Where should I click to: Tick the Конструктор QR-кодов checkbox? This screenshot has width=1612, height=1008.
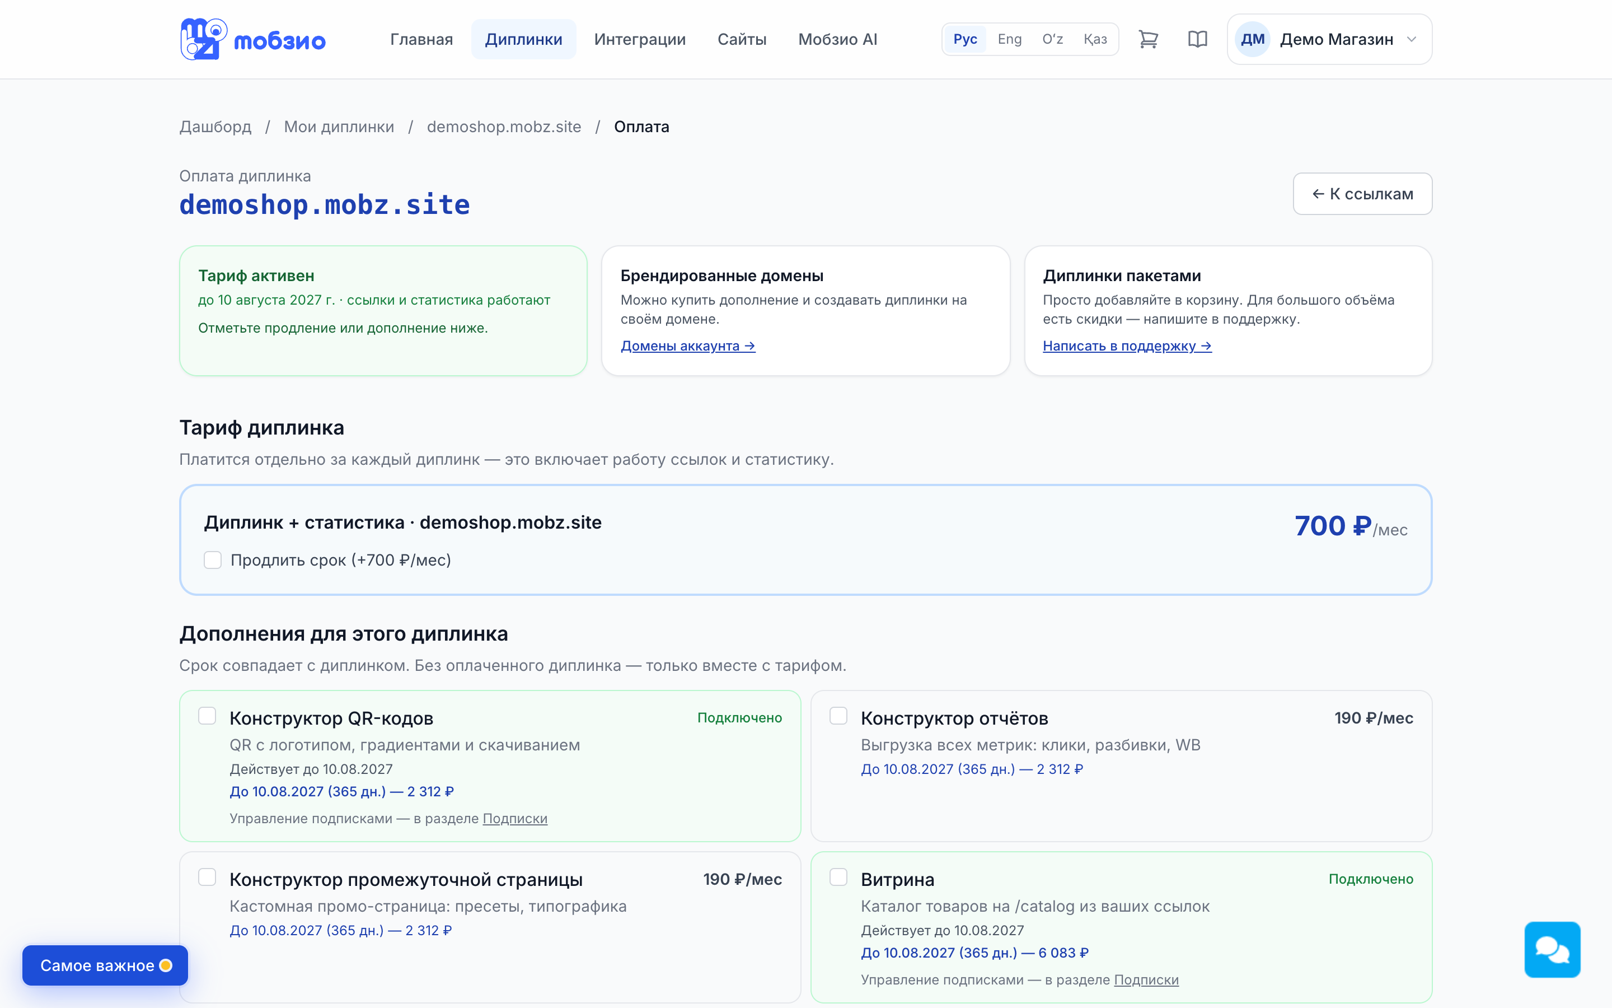pos(207,716)
